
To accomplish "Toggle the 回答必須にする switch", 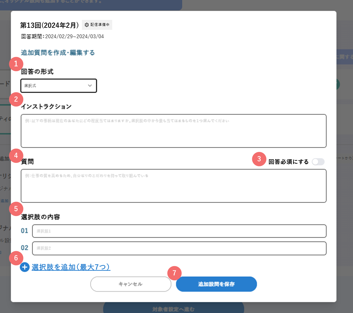I will [318, 162].
